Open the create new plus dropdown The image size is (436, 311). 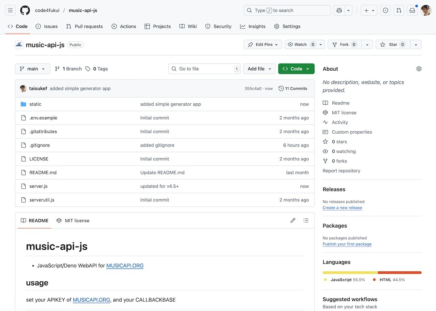(369, 10)
